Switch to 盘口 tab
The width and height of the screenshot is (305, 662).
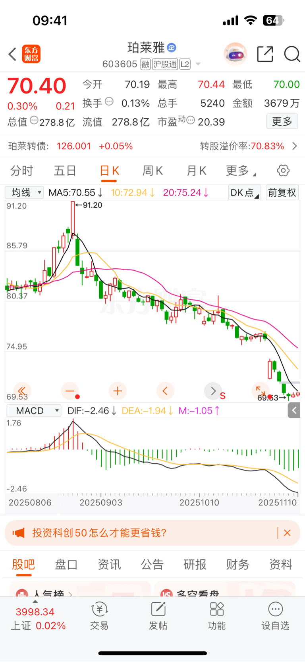click(66, 564)
